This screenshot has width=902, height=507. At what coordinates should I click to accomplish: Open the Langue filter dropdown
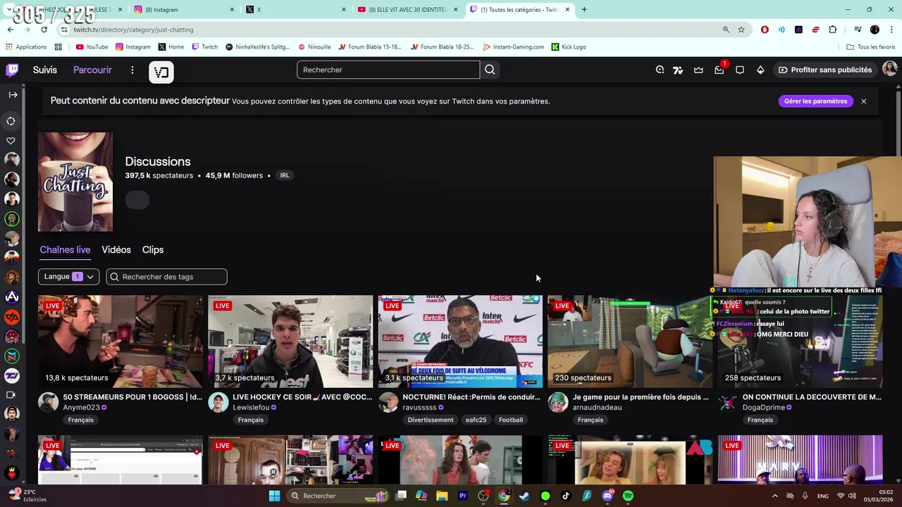[x=68, y=277]
